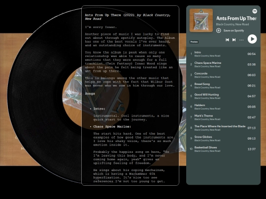Viewport: 266px width, 199px height.
Task: Select track 9 Snow Globes
Action: pyautogui.click(x=223, y=139)
